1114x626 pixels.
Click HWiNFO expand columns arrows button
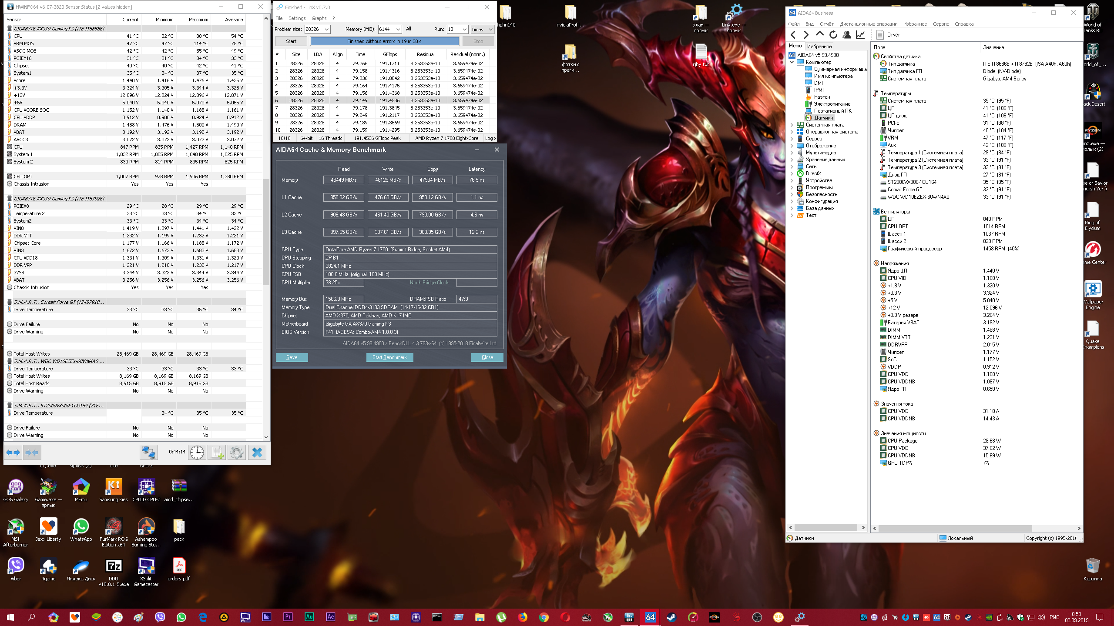13,453
